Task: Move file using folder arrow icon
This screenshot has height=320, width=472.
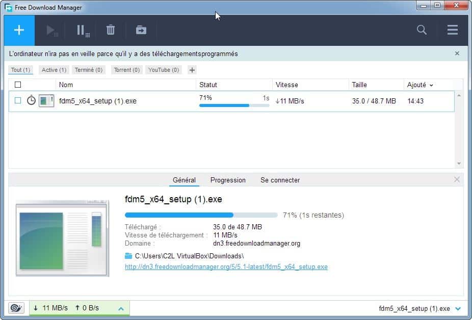Action: click(141, 30)
